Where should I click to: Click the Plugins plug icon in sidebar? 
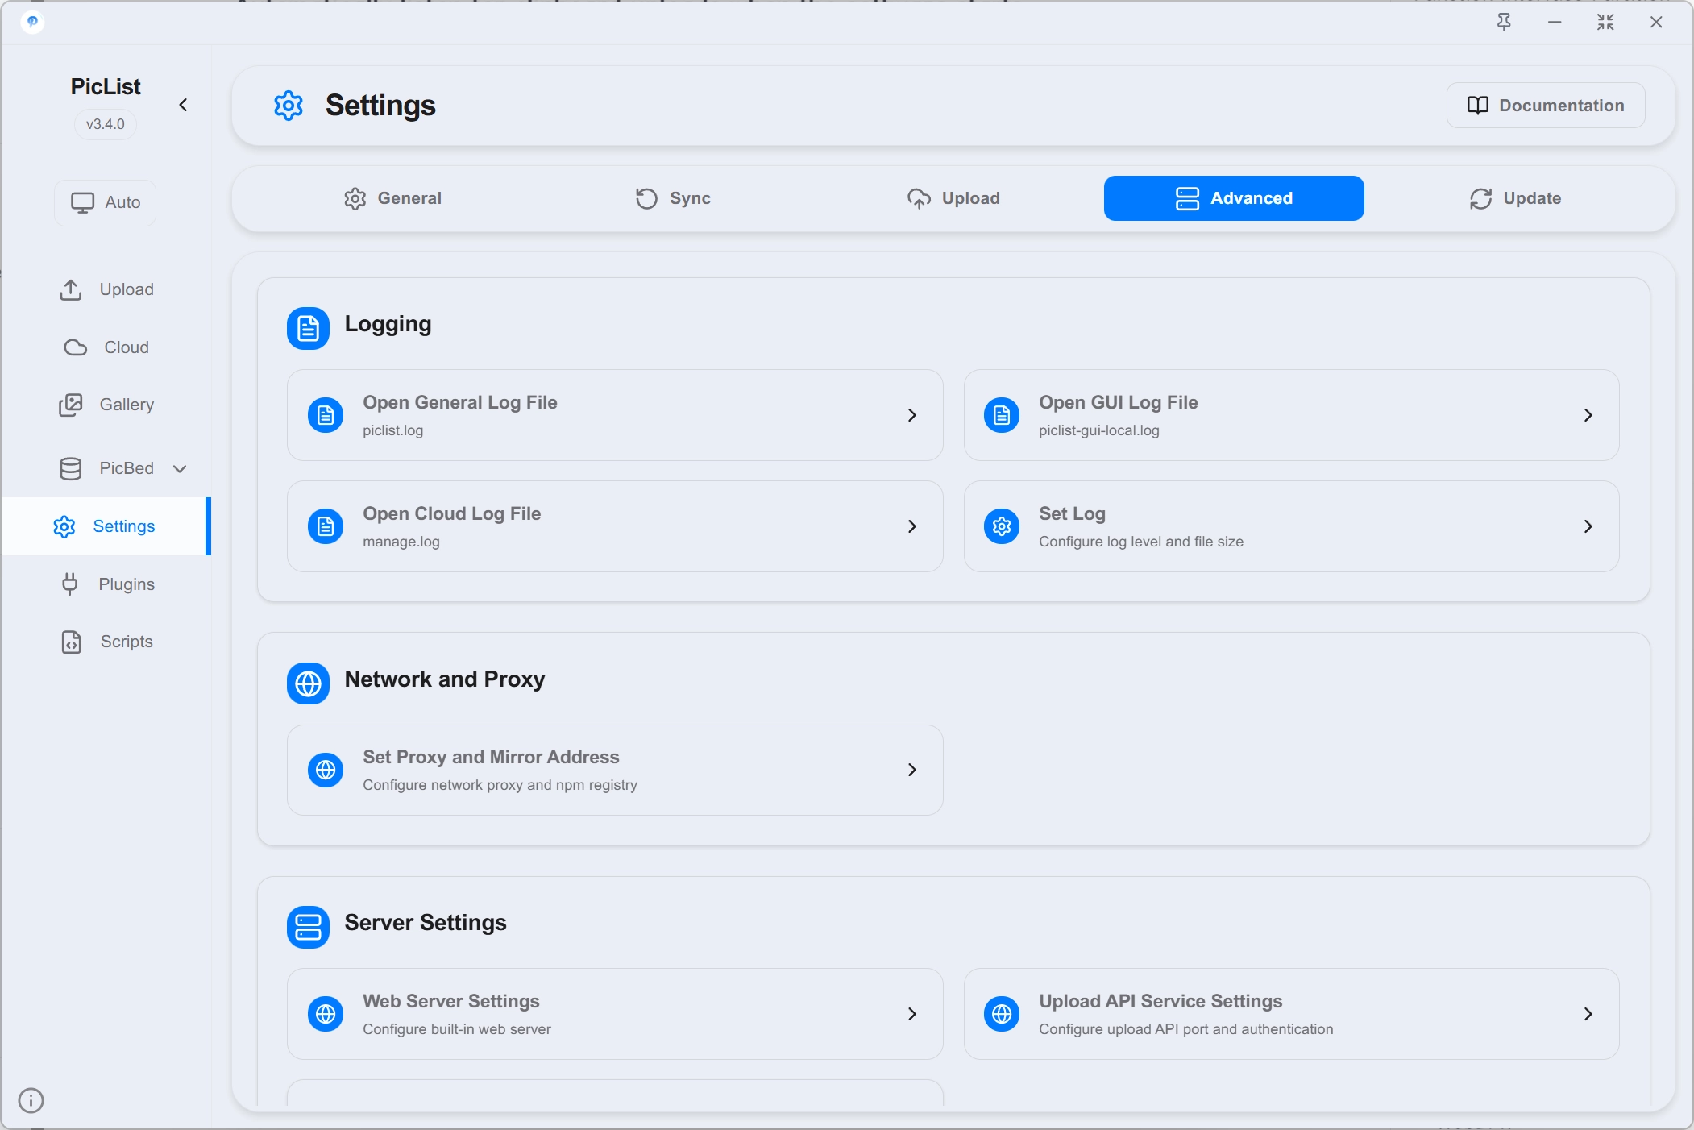click(x=70, y=584)
